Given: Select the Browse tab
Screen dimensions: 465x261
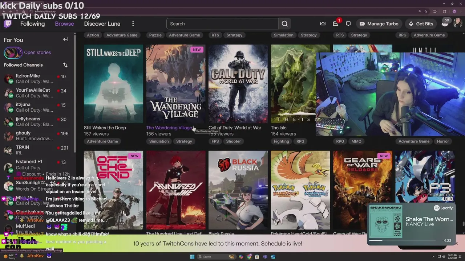Looking at the screenshot, I should point(64,24).
